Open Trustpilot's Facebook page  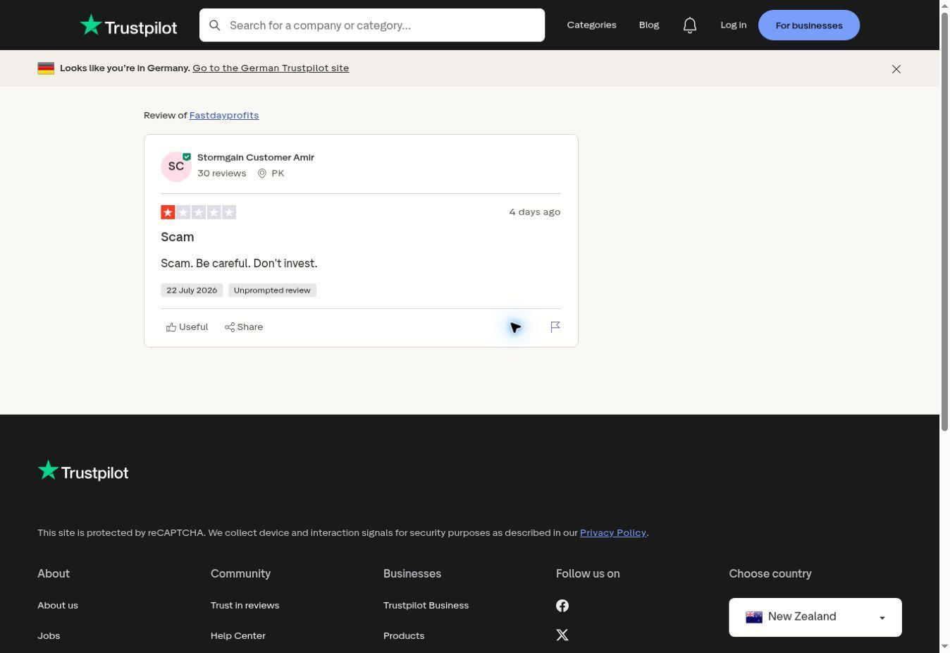[562, 606]
